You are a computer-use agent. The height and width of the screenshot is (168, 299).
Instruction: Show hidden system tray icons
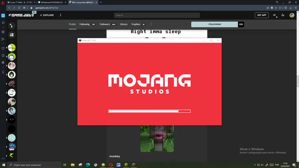pos(255,165)
